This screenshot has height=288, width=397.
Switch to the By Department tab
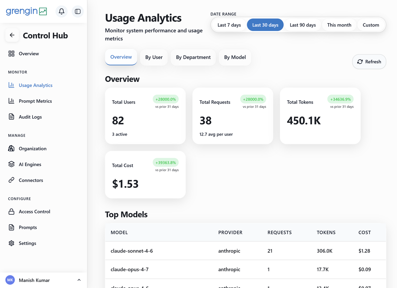(193, 57)
